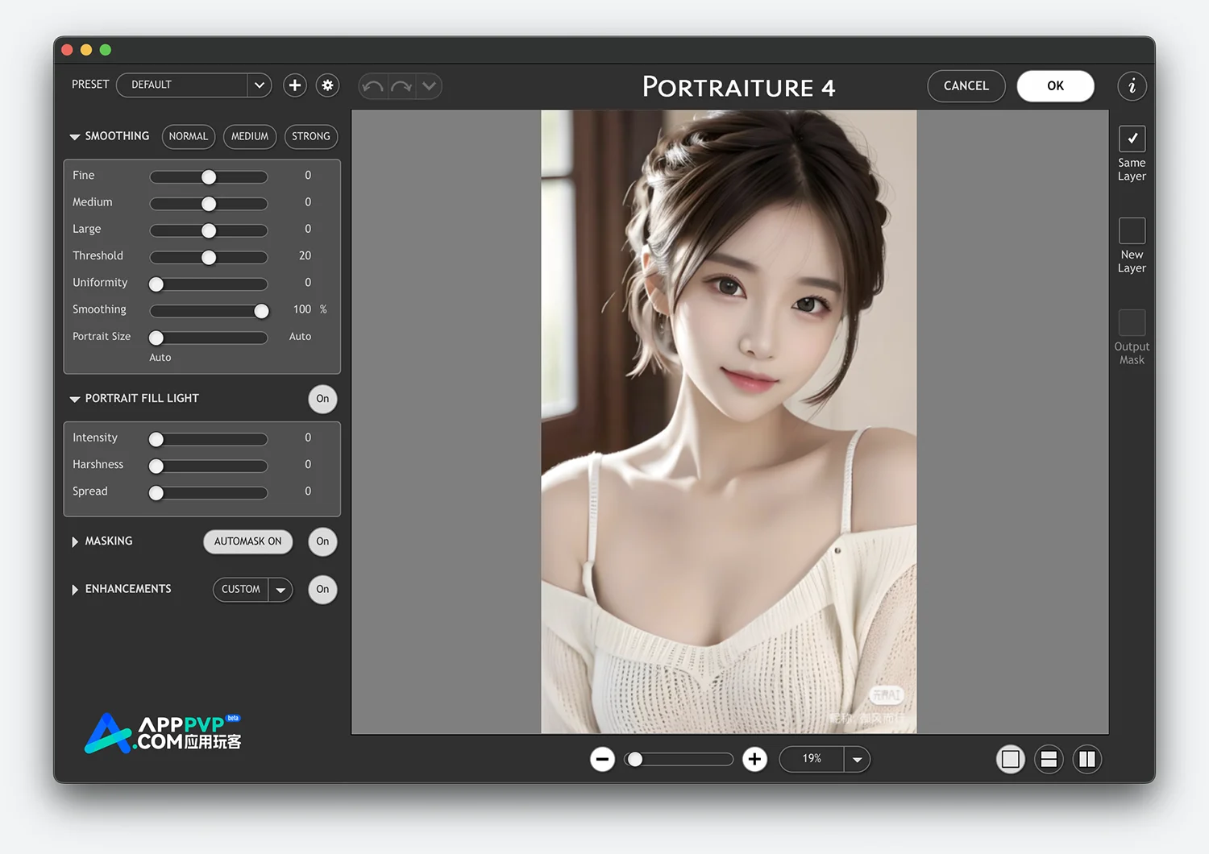Expand the MASKING section

click(x=75, y=541)
